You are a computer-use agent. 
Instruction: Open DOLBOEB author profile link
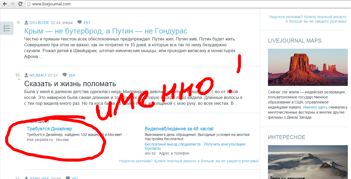(39, 23)
